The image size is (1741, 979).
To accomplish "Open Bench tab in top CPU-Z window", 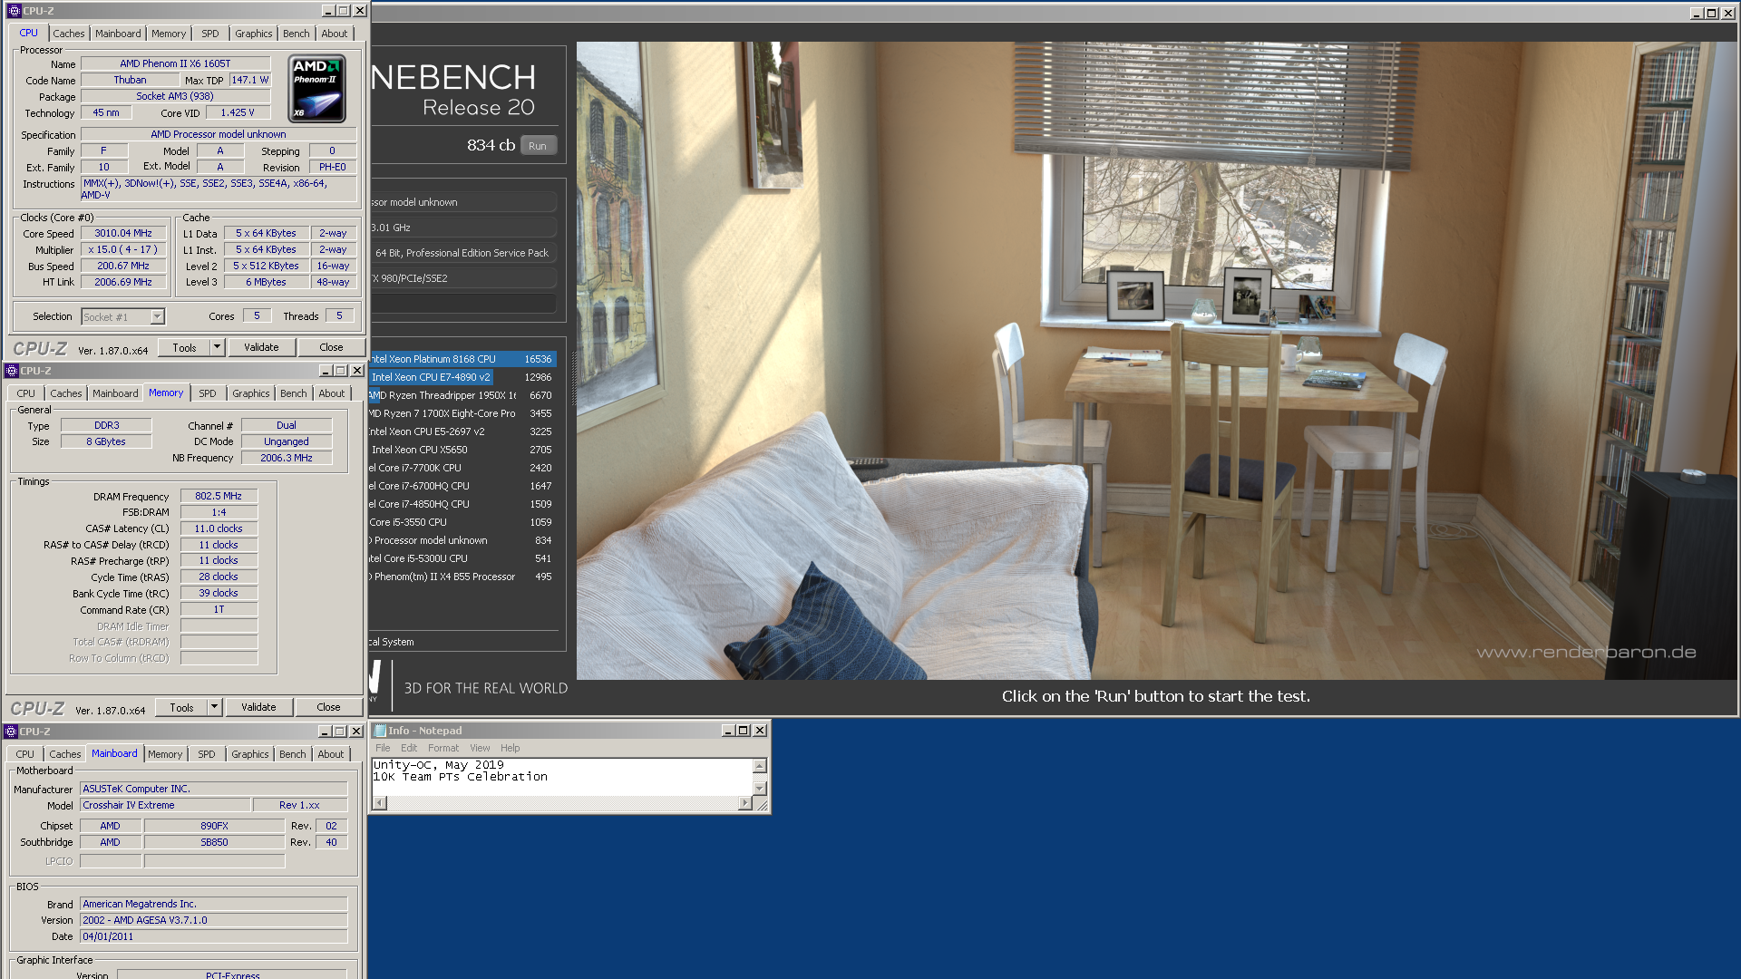I will (296, 34).
